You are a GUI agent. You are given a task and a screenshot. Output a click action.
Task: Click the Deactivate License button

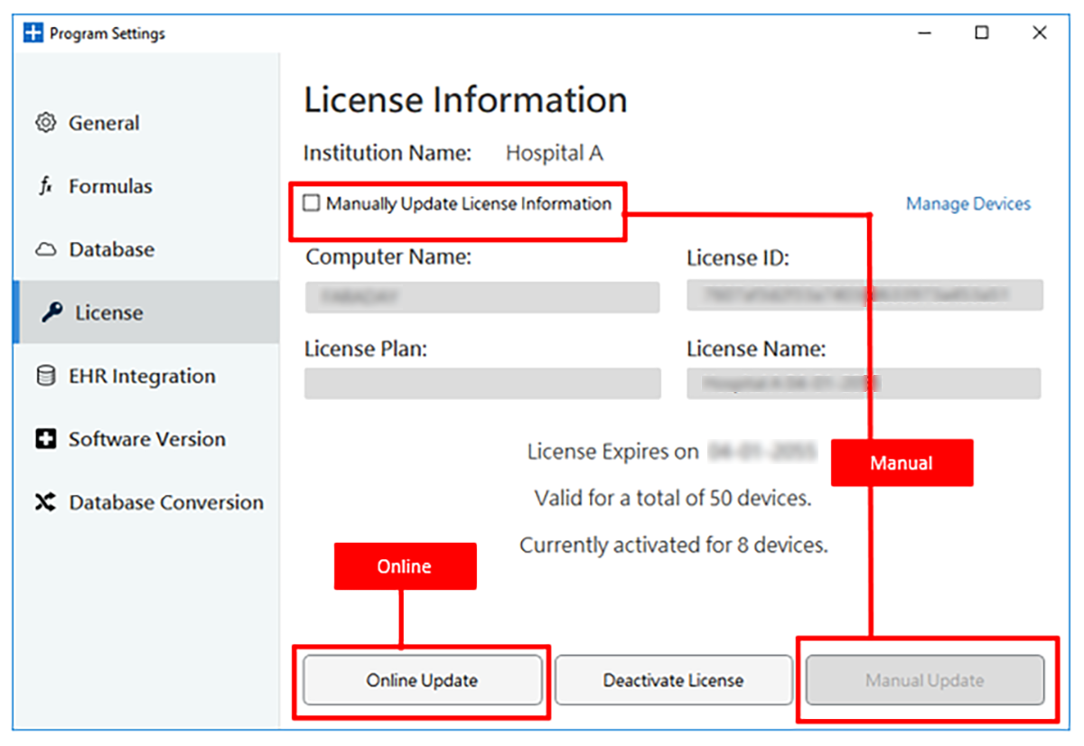click(x=673, y=680)
